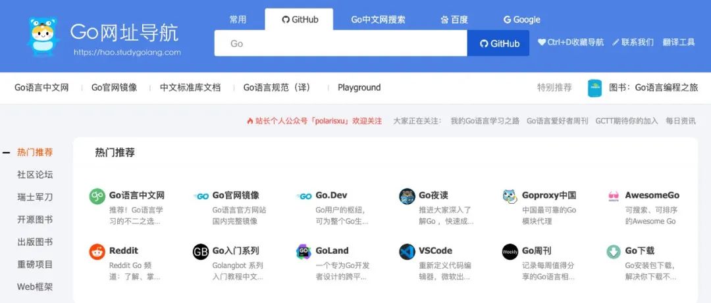Click the hao.studygolang.com URL text
This screenshot has width=711, height=303.
pos(127,53)
